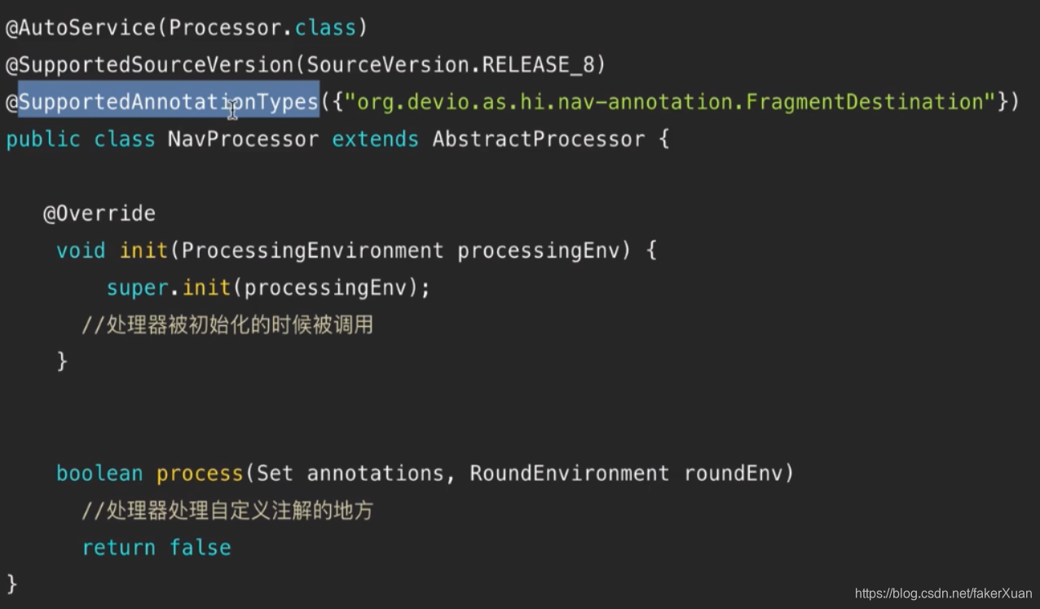Click the NavProcessor class name
Viewport: 1040px width, 609px height.
point(243,139)
